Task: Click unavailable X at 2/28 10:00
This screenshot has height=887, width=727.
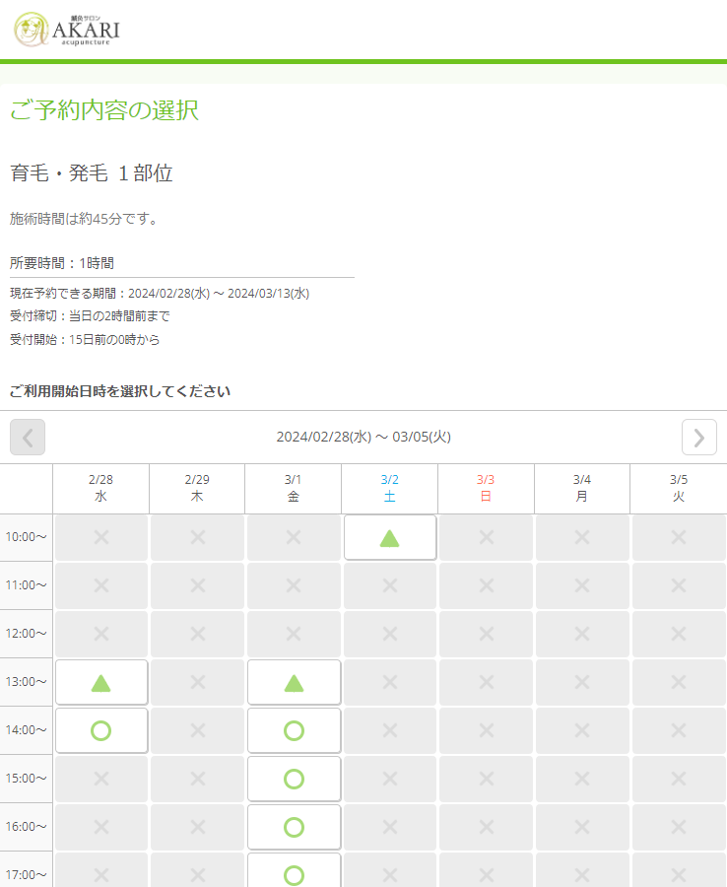Action: pyautogui.click(x=101, y=537)
